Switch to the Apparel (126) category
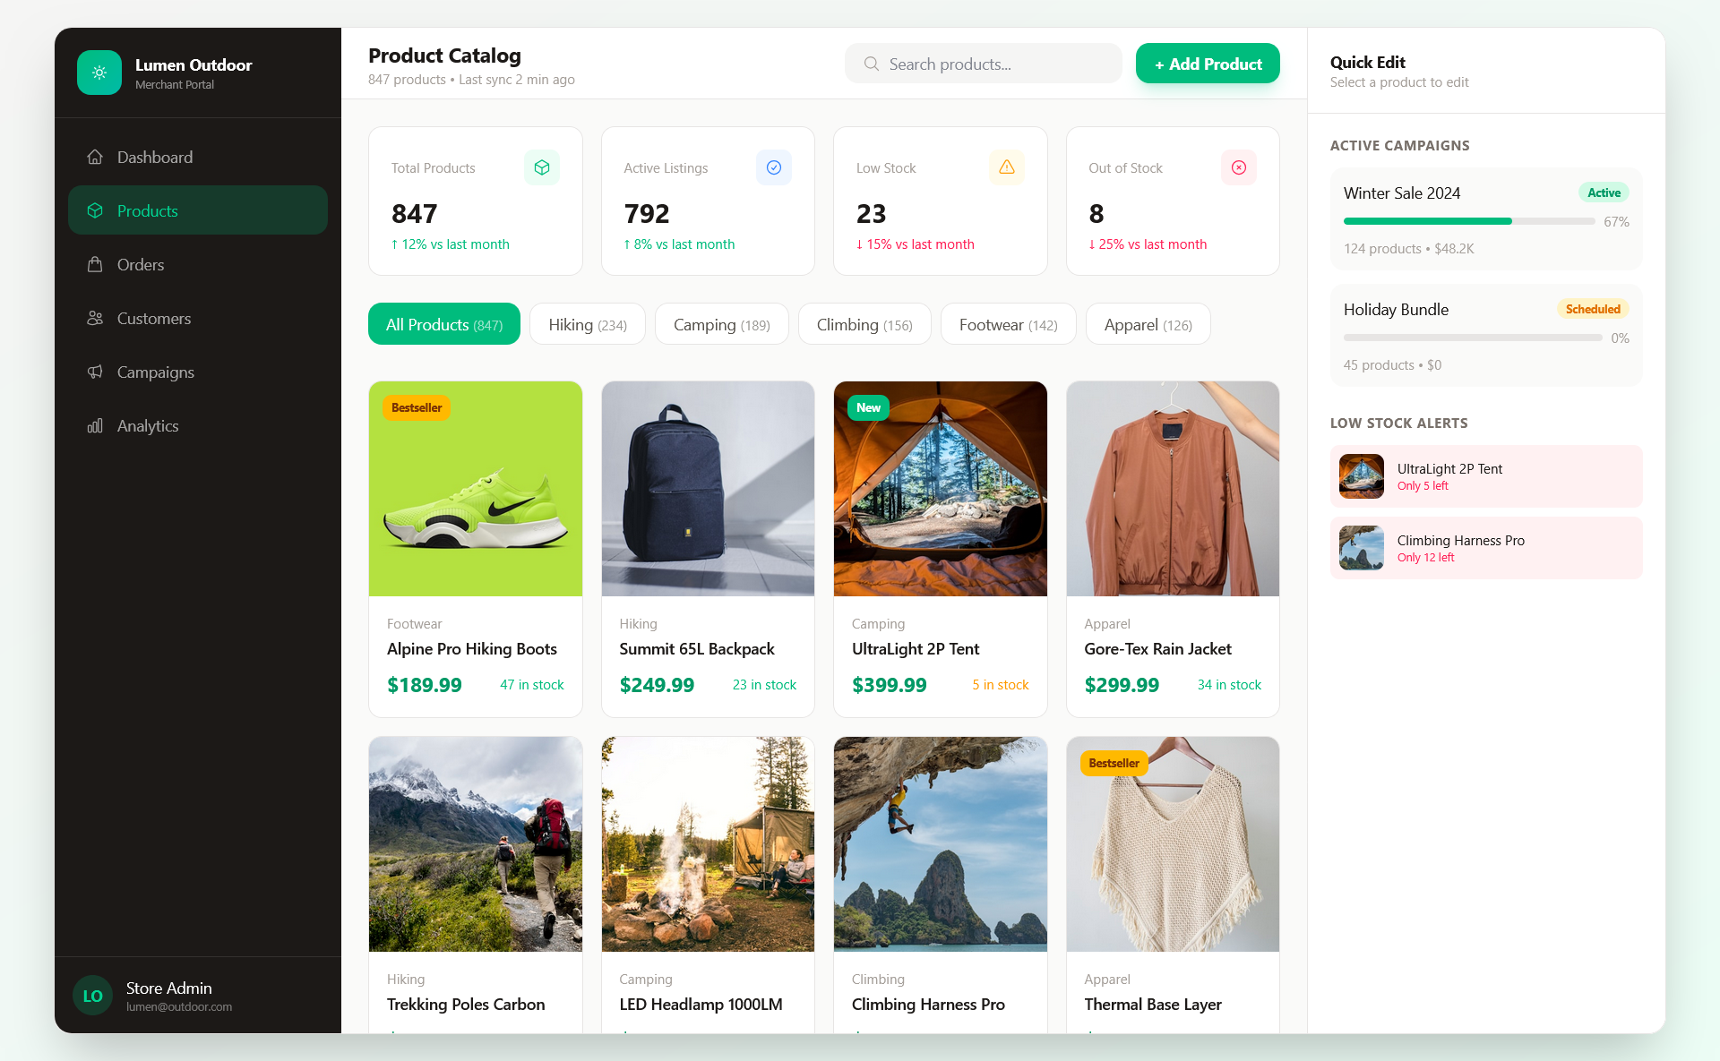Screen dimensions: 1720x1061 [x=1148, y=324]
